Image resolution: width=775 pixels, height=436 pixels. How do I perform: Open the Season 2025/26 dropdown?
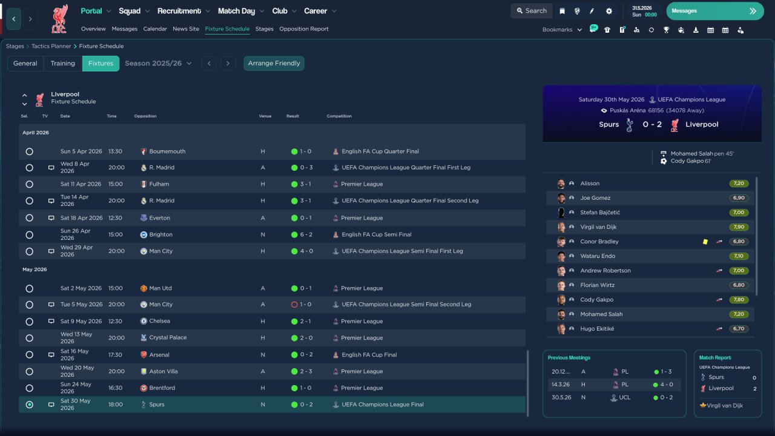(x=158, y=64)
